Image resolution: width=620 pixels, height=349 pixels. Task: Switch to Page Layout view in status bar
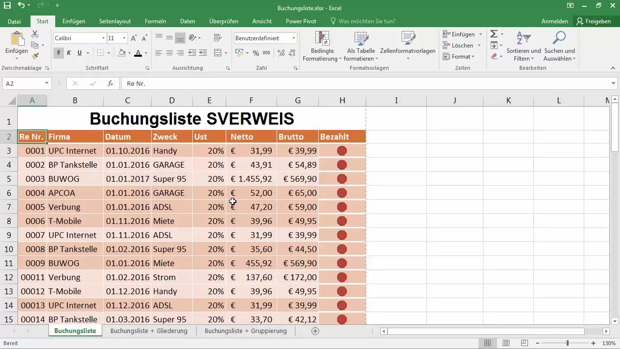tap(506, 343)
